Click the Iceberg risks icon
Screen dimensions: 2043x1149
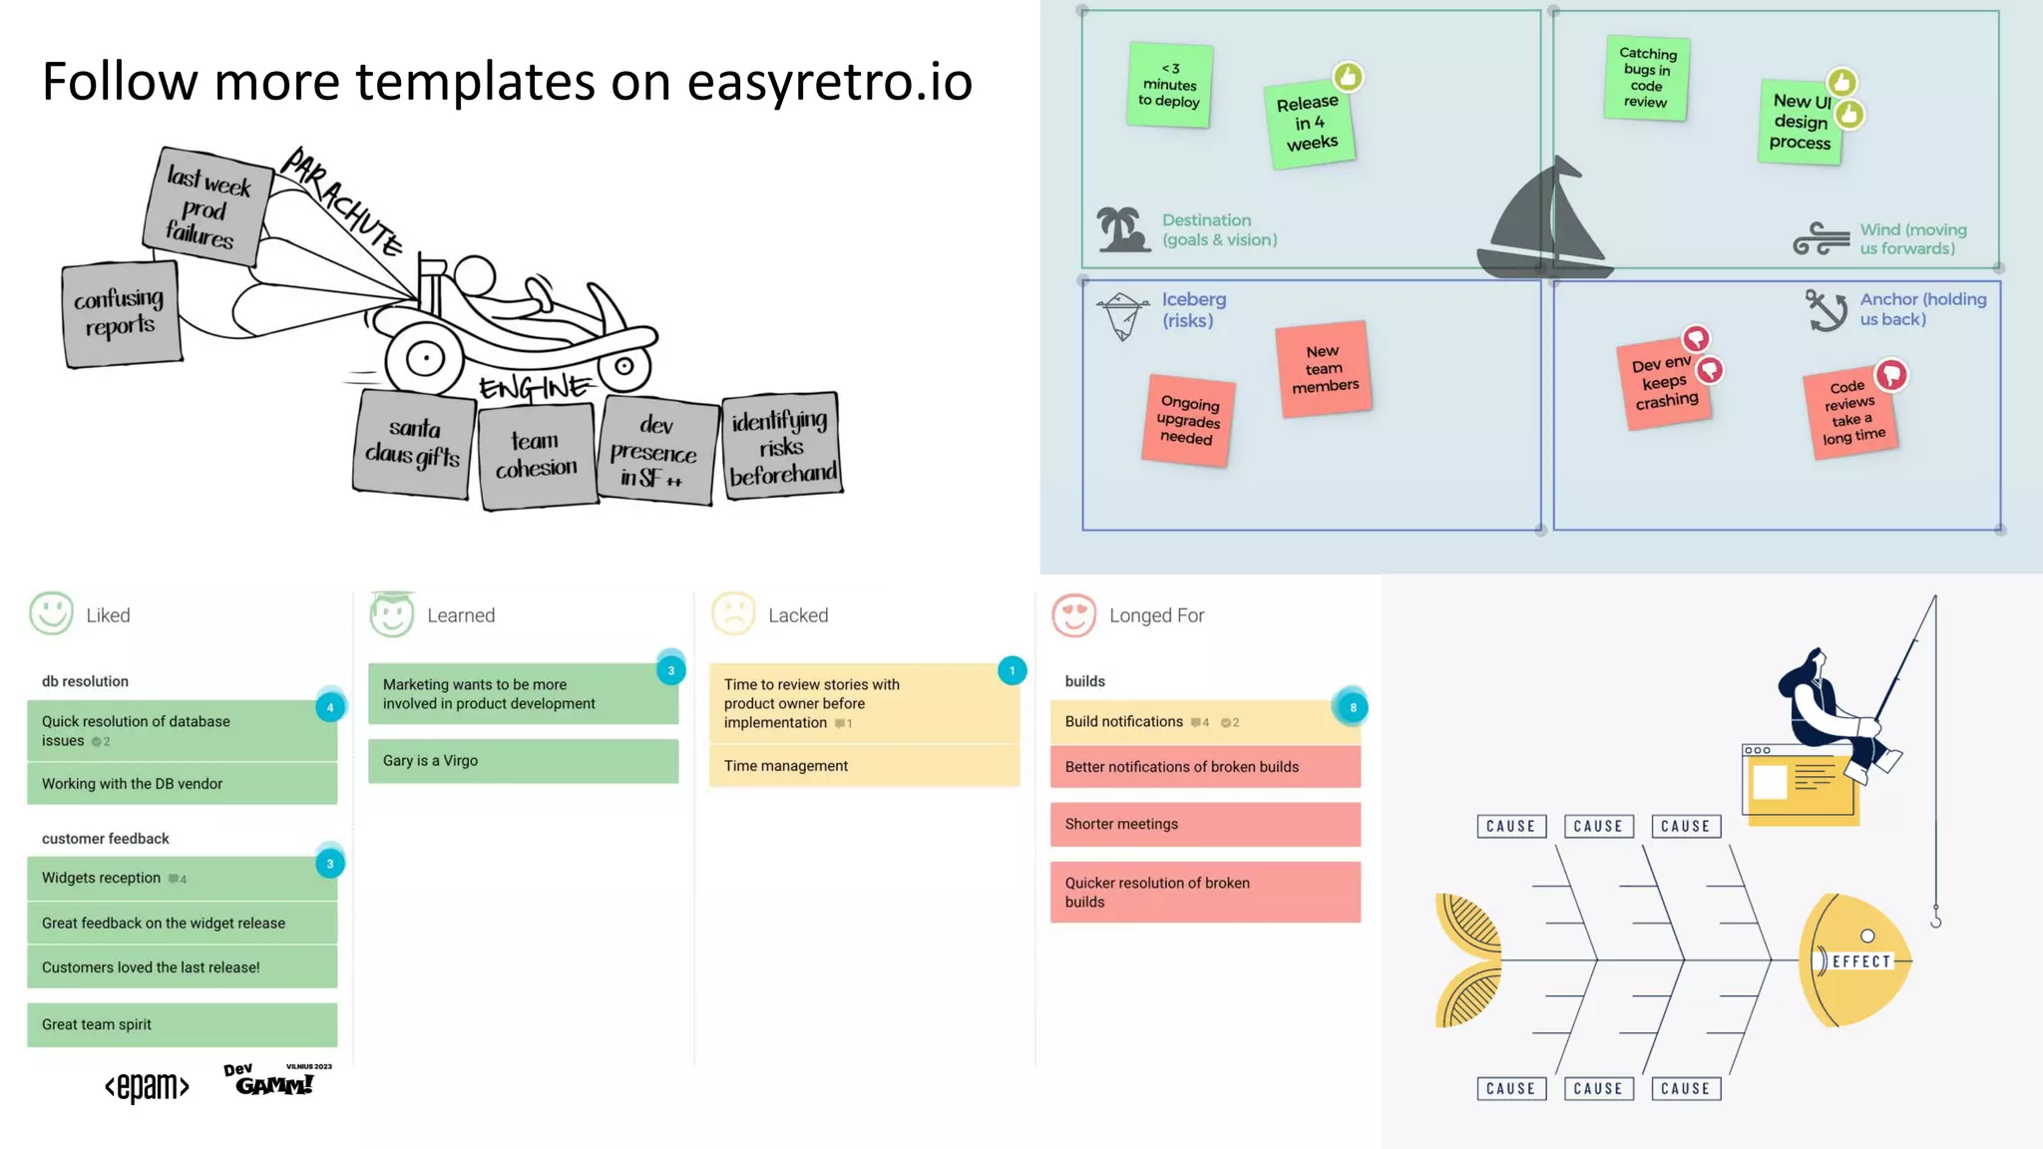1122,315
